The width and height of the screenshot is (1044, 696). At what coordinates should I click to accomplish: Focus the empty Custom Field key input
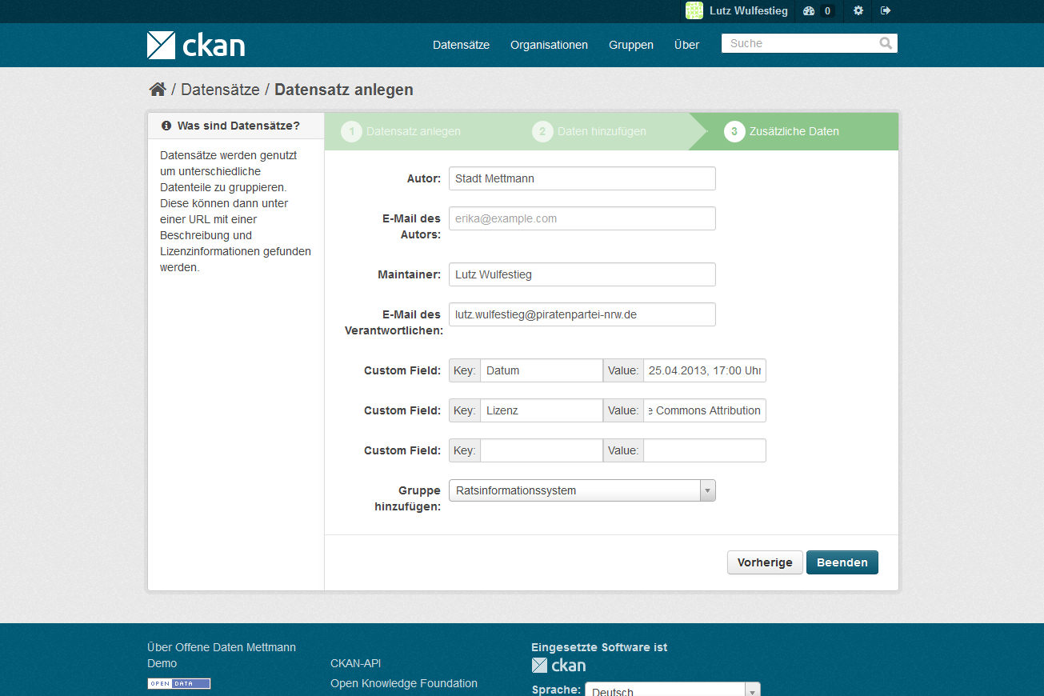[x=541, y=450]
